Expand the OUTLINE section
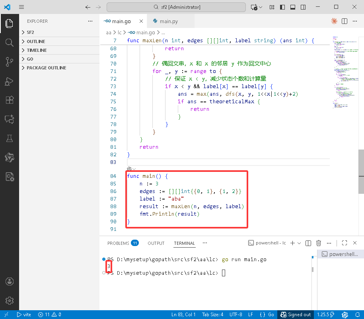364x319 pixels. (59, 41)
